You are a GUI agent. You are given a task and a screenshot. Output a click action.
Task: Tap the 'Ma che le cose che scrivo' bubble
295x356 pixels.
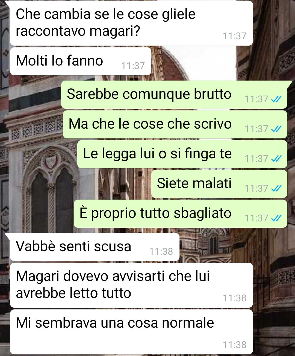[175, 124]
